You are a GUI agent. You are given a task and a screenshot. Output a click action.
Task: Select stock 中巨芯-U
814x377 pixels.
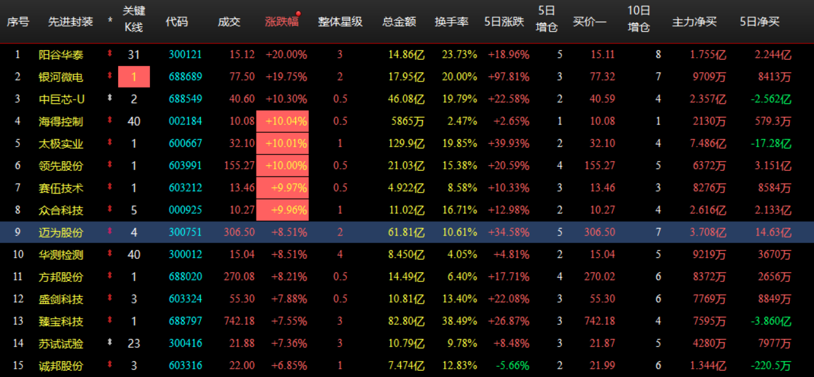point(62,99)
